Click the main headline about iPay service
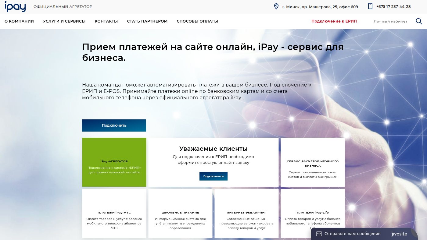 [213, 52]
